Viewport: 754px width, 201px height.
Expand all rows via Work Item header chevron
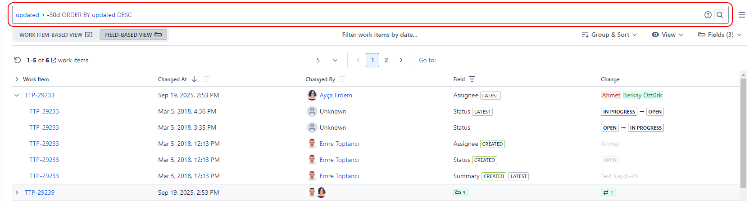pyautogui.click(x=17, y=79)
